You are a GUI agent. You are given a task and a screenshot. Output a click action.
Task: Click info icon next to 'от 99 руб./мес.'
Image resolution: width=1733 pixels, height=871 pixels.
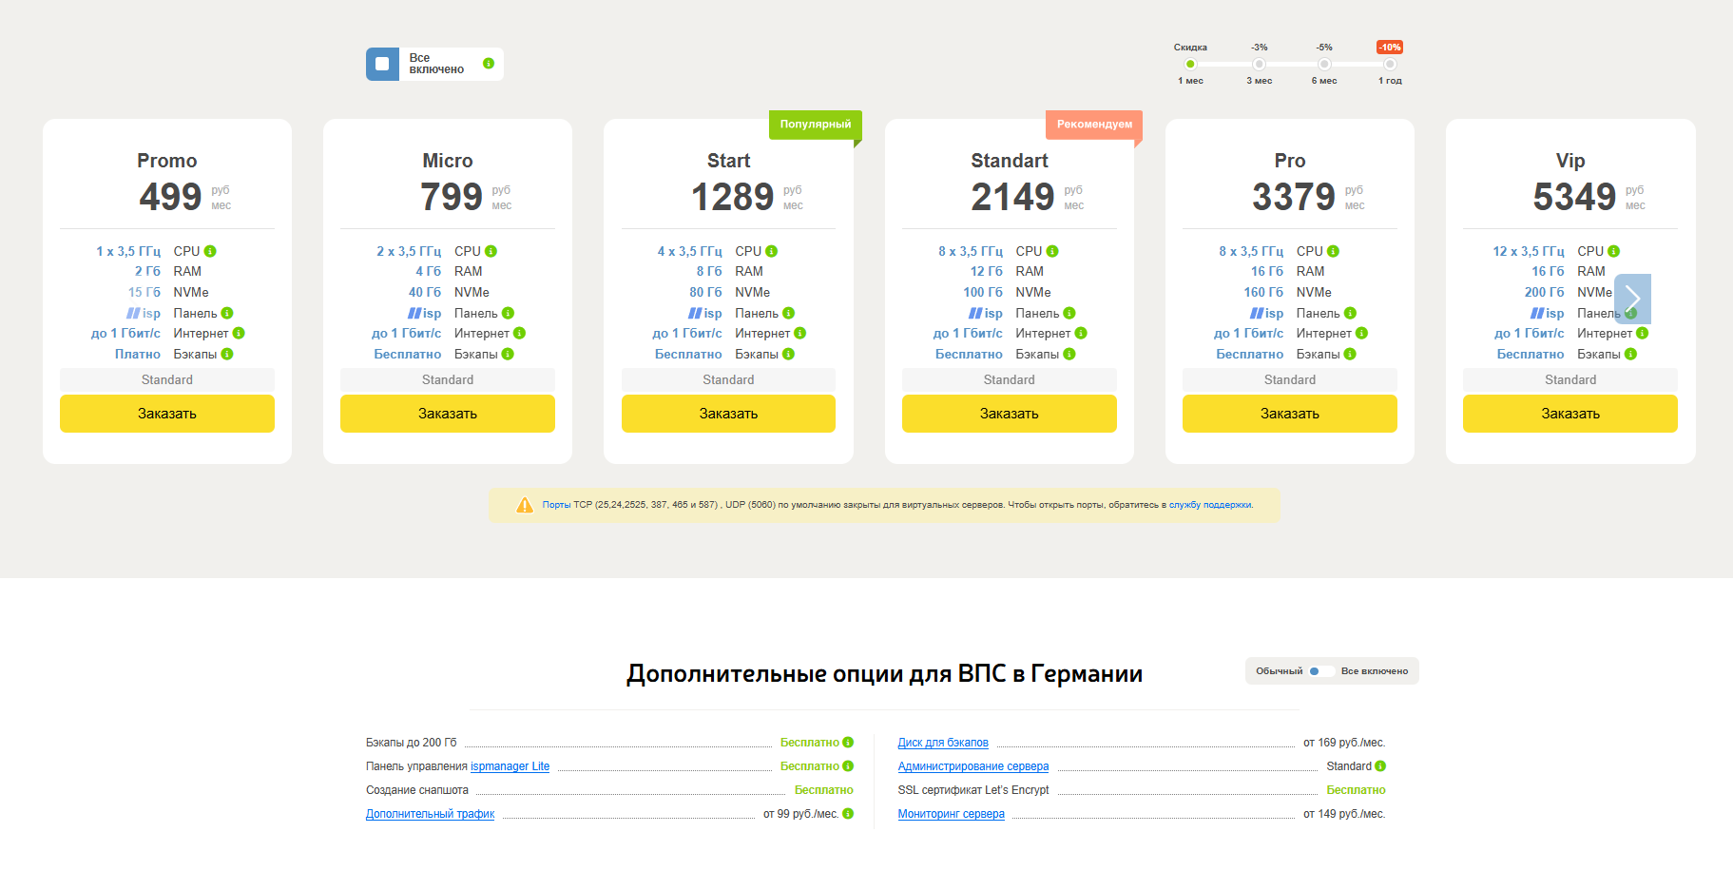848,814
